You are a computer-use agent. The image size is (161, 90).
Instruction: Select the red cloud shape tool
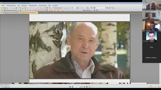(x=45, y=10)
